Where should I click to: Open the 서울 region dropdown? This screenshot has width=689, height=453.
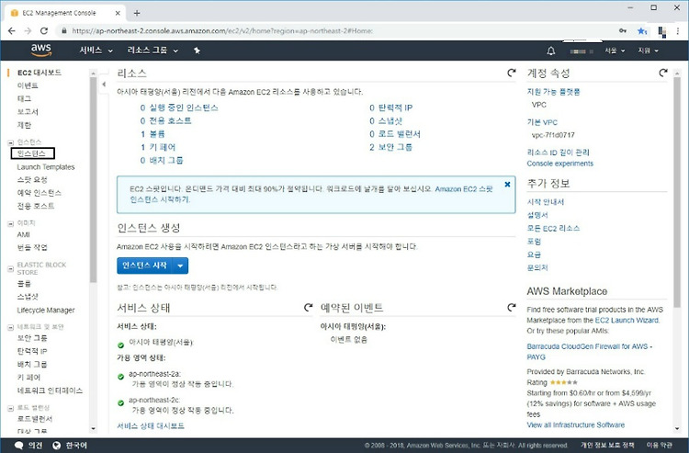(615, 51)
